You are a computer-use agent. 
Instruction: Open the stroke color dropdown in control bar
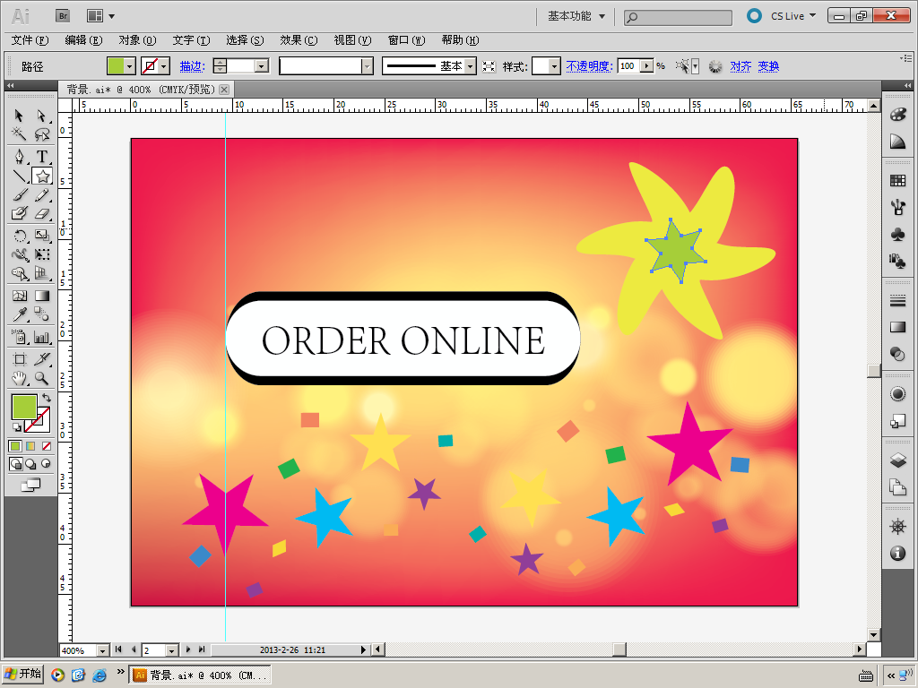(165, 66)
